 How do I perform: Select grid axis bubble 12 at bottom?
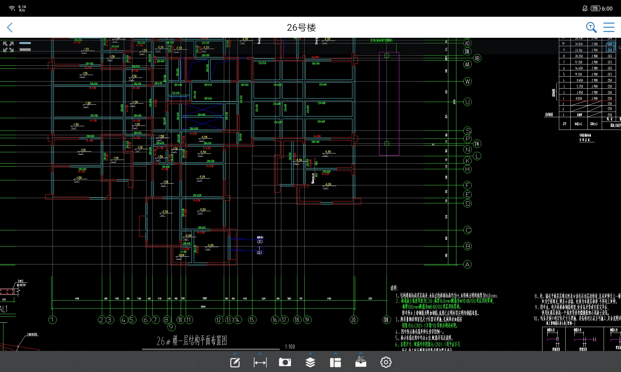tap(219, 320)
